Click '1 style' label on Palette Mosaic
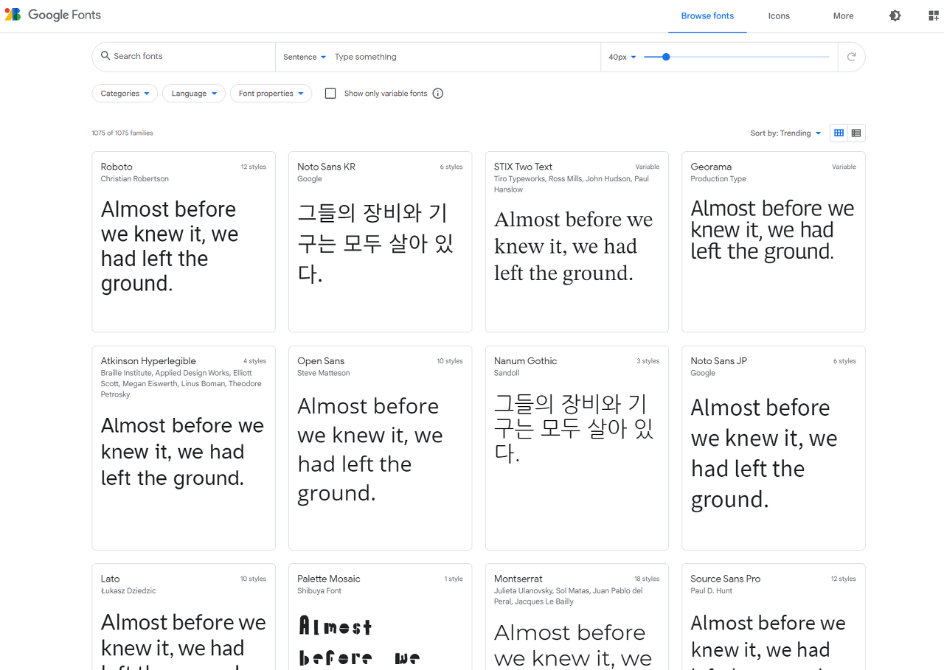Screen dimensions: 944x670 [x=454, y=579]
